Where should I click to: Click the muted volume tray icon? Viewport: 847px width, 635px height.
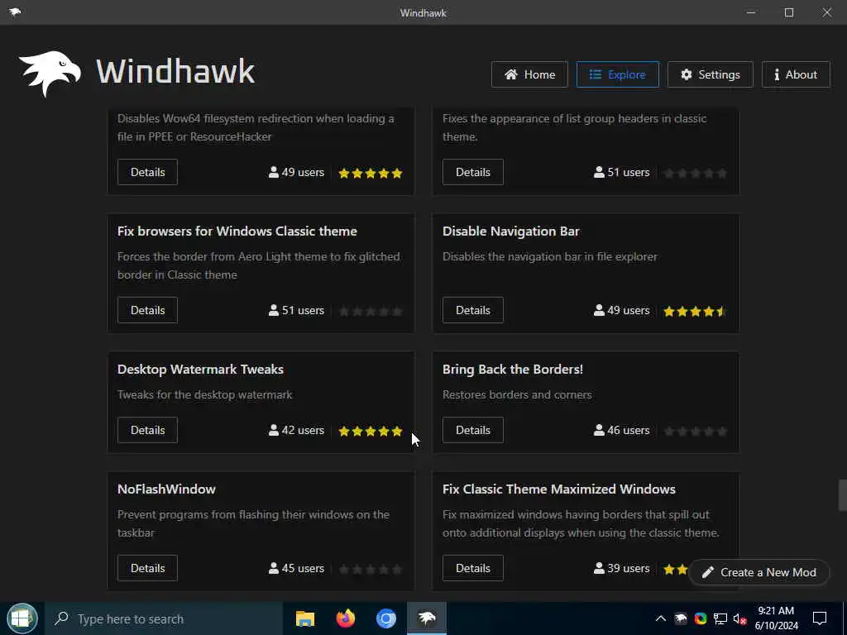739,618
